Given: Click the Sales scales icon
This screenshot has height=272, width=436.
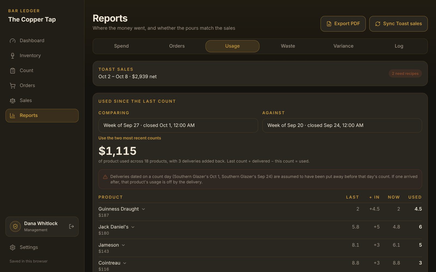Looking at the screenshot, I should [13, 100].
